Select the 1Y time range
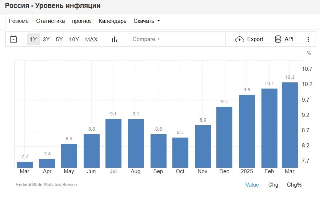 point(33,39)
